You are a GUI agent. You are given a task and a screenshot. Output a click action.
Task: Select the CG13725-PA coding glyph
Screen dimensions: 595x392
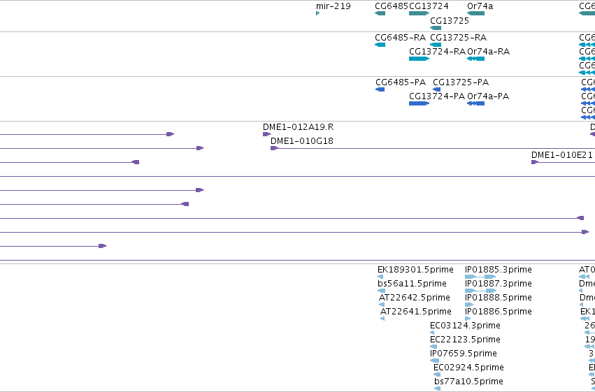tap(437, 89)
